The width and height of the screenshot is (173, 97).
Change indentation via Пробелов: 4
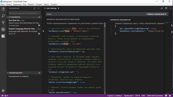coord(129,96)
